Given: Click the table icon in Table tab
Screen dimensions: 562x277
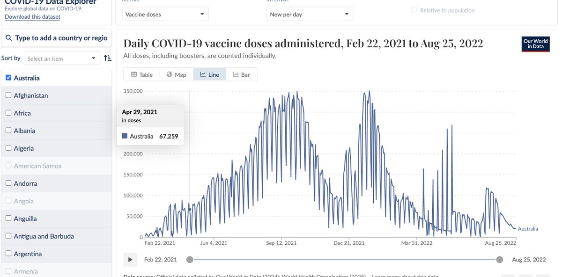Looking at the screenshot, I should click(x=134, y=74).
